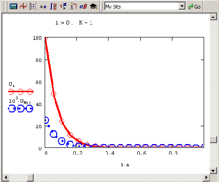The width and height of the screenshot is (219, 182).
Task: Click into the My Site address field
Action: [x=142, y=7]
